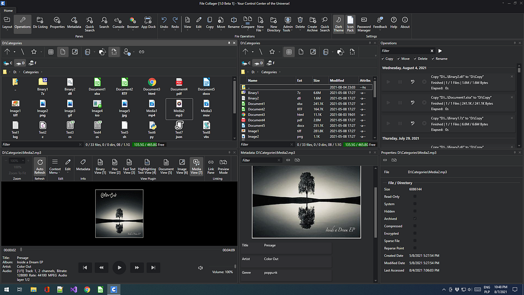The image size is (524, 295).
Task: Switch to Image View [6] plugin
Action: pyautogui.click(x=182, y=165)
